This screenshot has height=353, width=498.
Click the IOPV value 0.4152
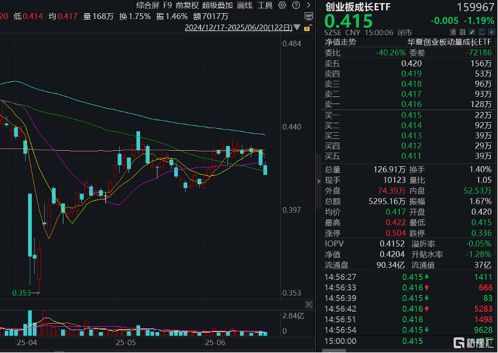[392, 244]
